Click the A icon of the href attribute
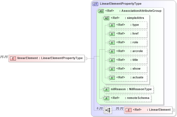 point(112,34)
